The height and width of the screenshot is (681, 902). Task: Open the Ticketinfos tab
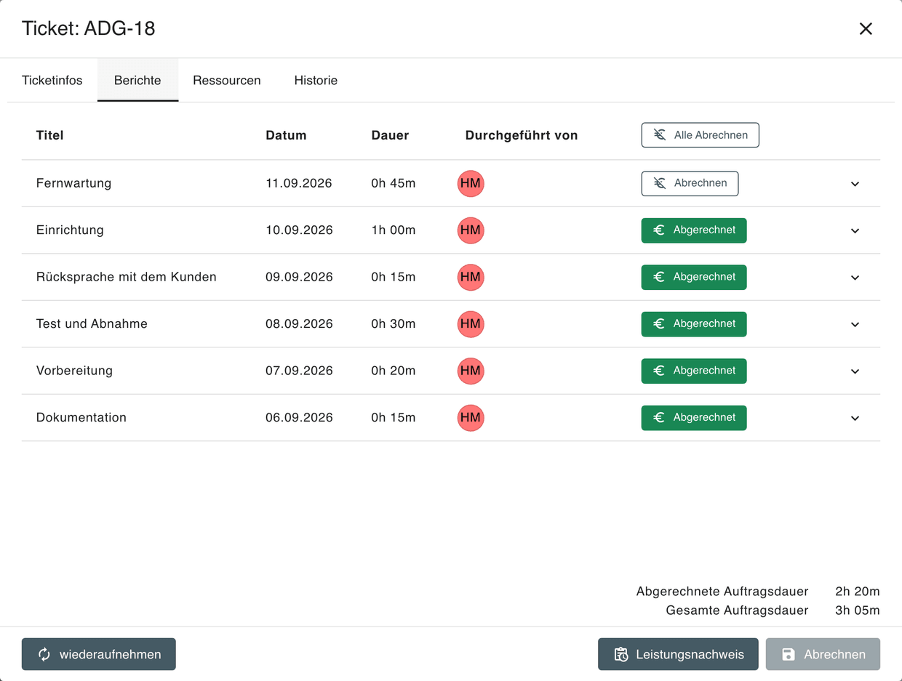click(52, 80)
